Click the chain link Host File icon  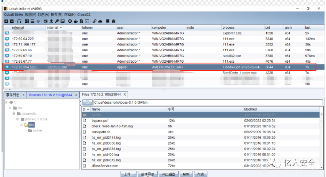click(95, 21)
